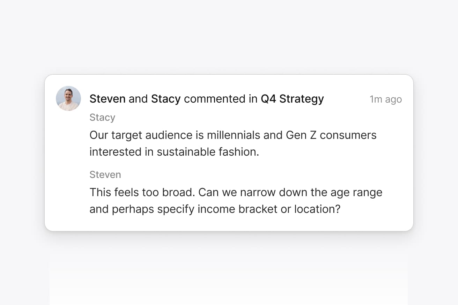Click the "1m ago" timestamp

coord(385,99)
